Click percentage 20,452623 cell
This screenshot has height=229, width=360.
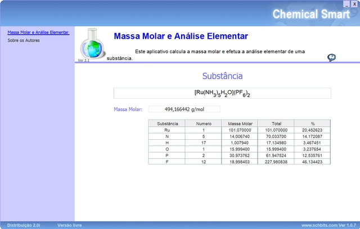tap(312, 130)
